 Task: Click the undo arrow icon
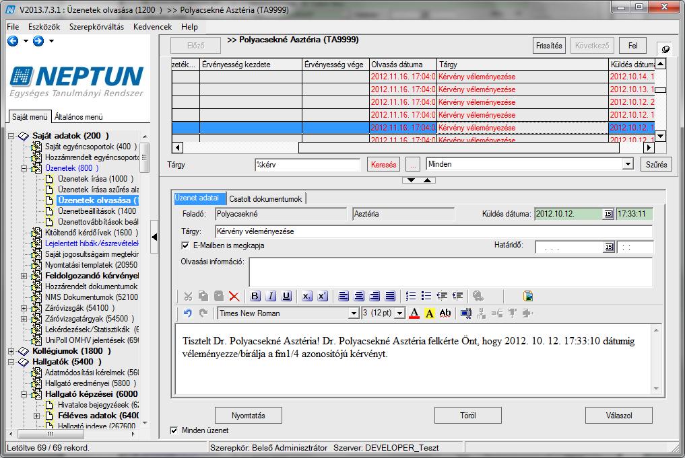[x=188, y=313]
